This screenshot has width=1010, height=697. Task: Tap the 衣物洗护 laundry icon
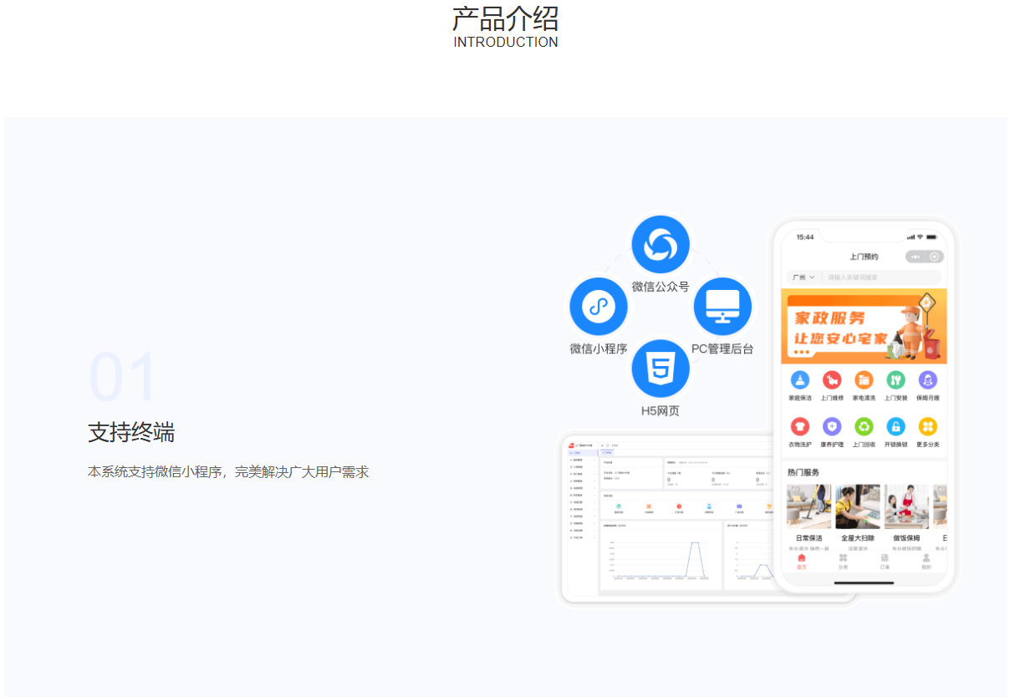800,427
